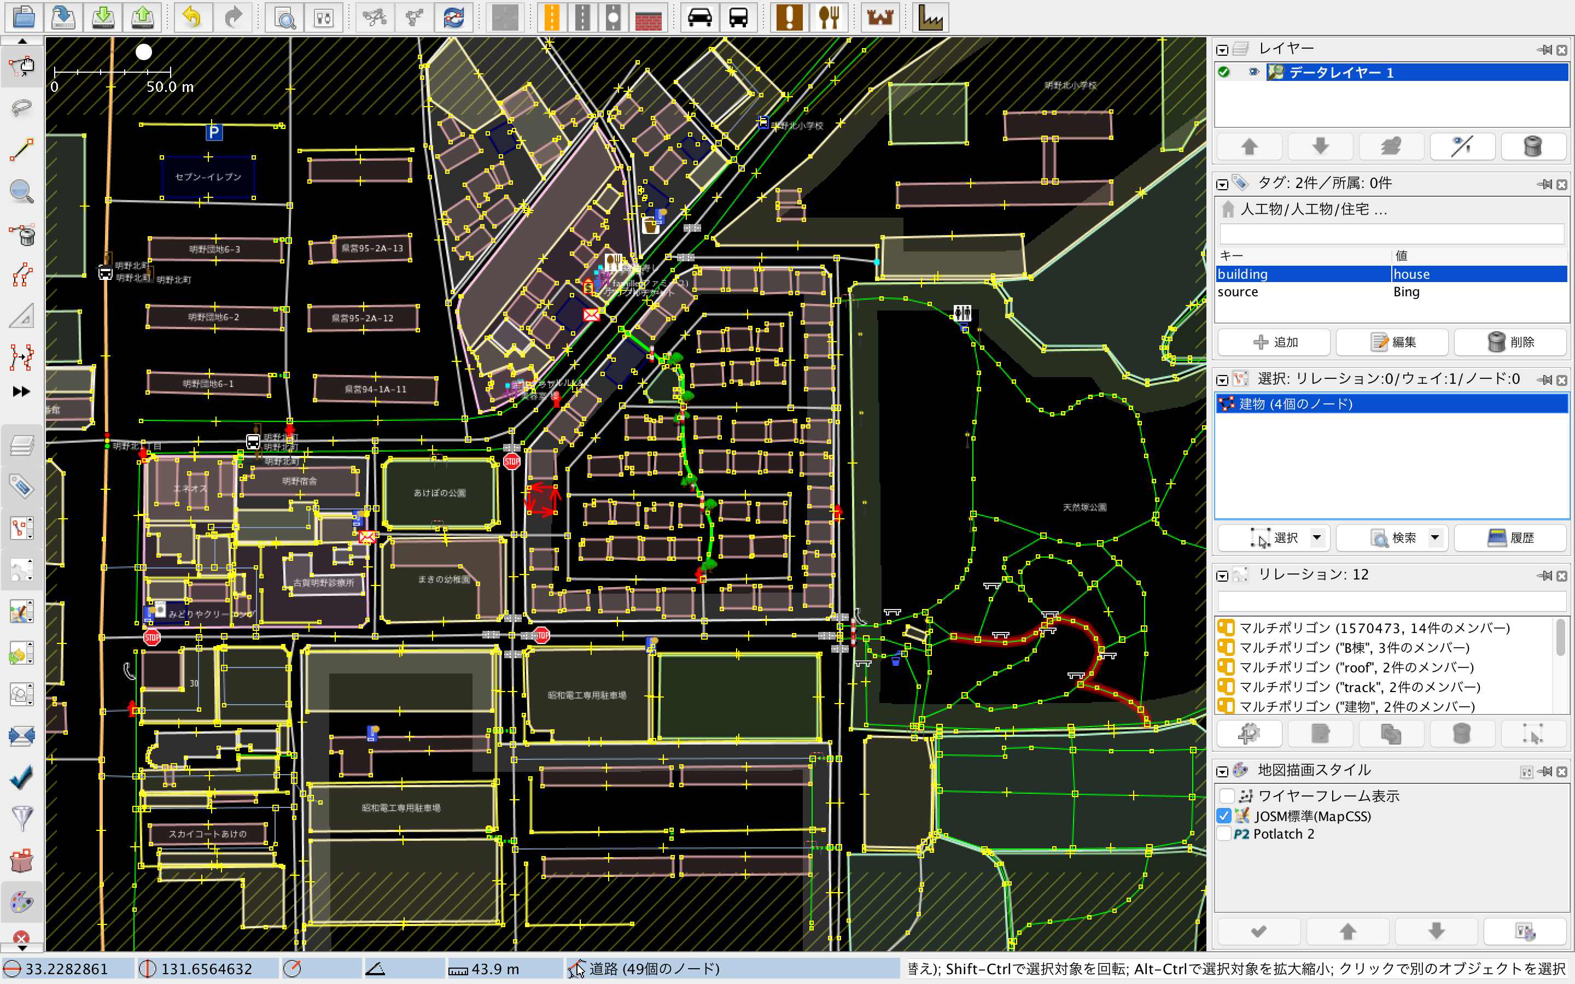1575x984 pixels.
Task: Select the Draw nodes tool
Action: pos(21,150)
